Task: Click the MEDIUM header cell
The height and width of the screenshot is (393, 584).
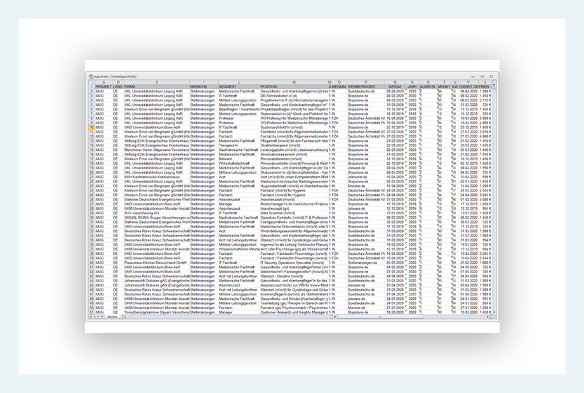Action: (339, 87)
